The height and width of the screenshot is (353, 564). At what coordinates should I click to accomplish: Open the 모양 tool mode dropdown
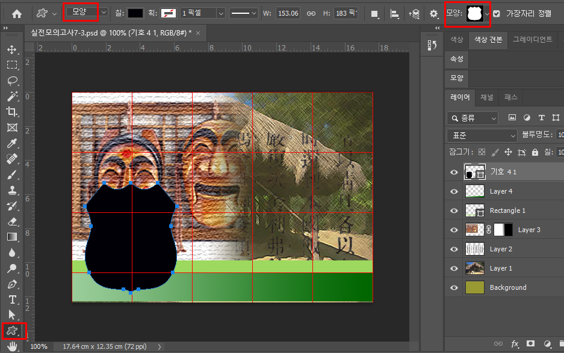pyautogui.click(x=88, y=13)
